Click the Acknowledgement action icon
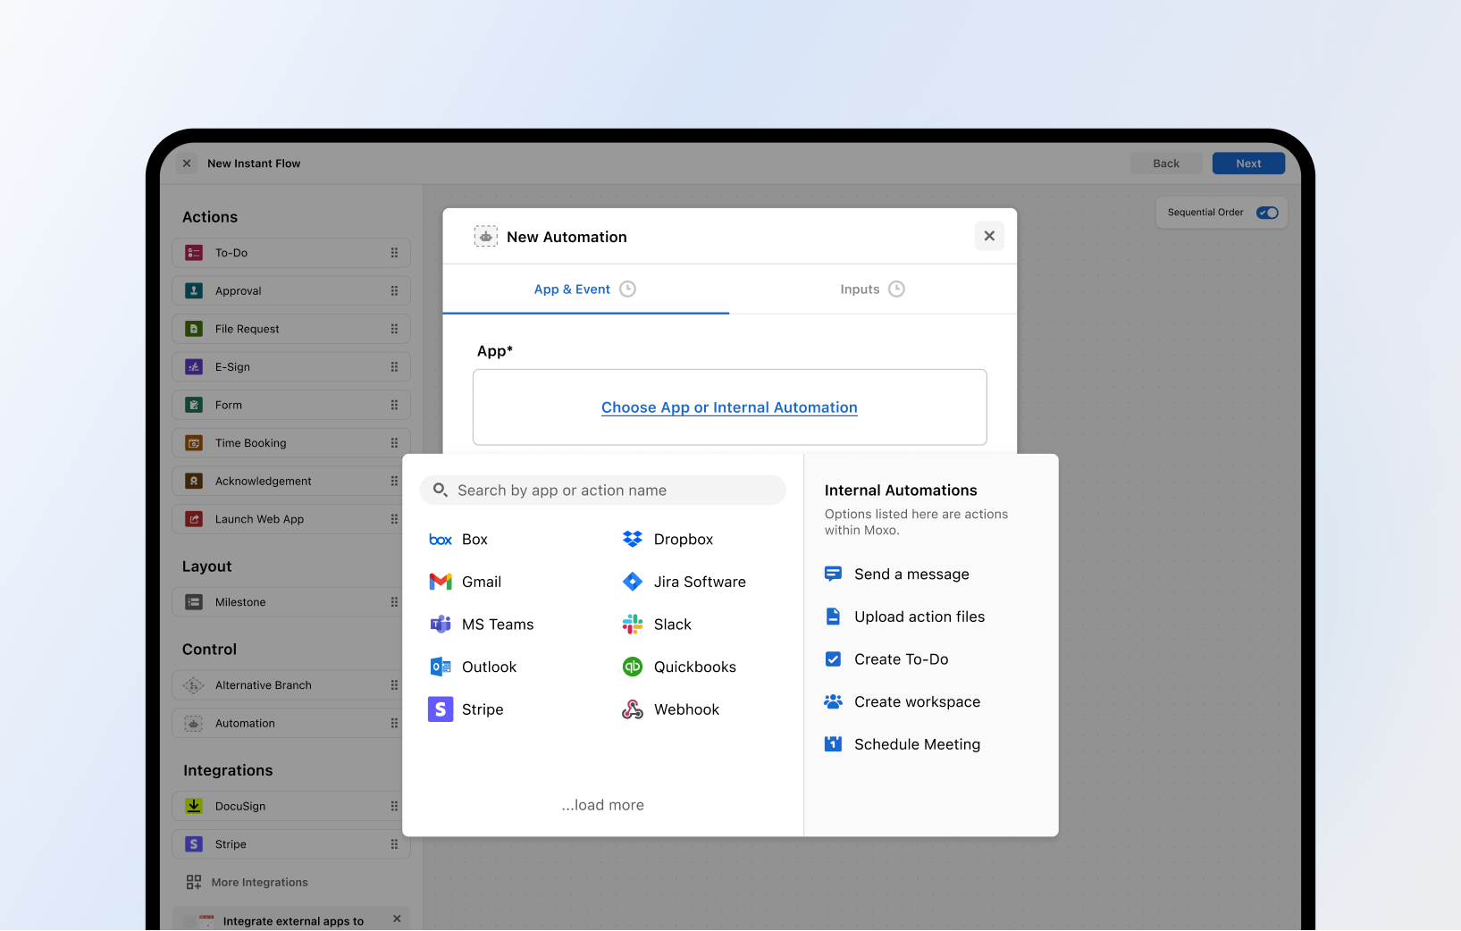The height and width of the screenshot is (931, 1461). pyautogui.click(x=194, y=481)
